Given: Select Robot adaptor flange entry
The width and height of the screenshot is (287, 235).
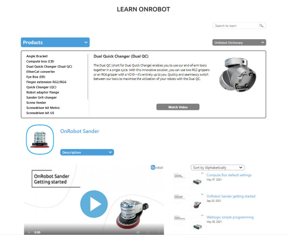Looking at the screenshot, I should pos(43,92).
